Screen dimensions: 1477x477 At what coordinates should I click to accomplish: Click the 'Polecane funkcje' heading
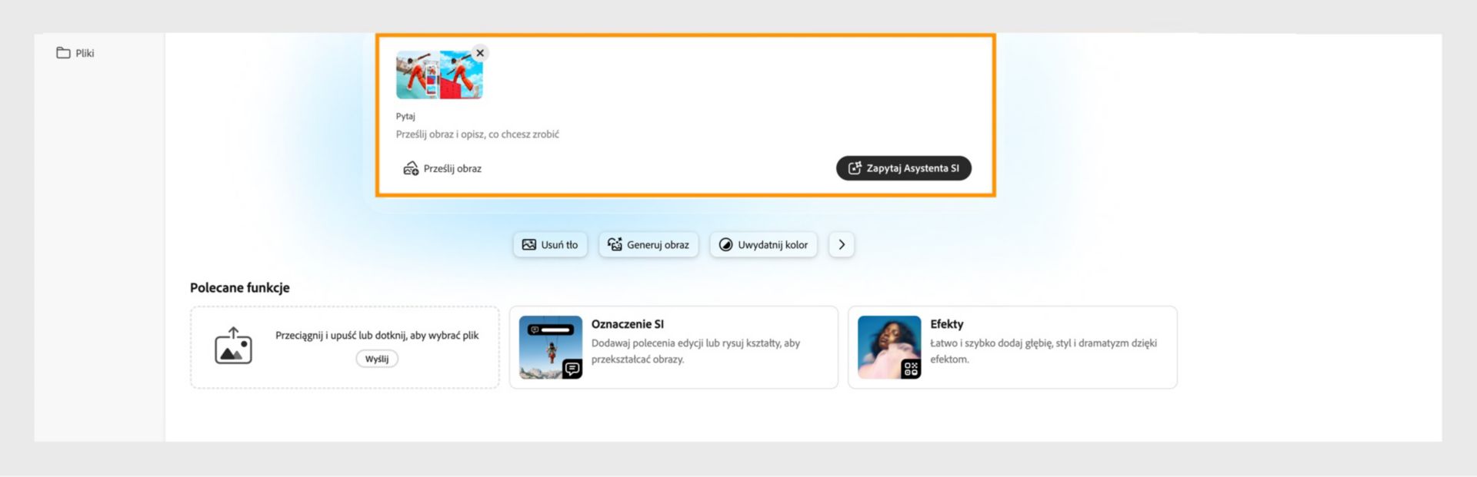(x=240, y=288)
